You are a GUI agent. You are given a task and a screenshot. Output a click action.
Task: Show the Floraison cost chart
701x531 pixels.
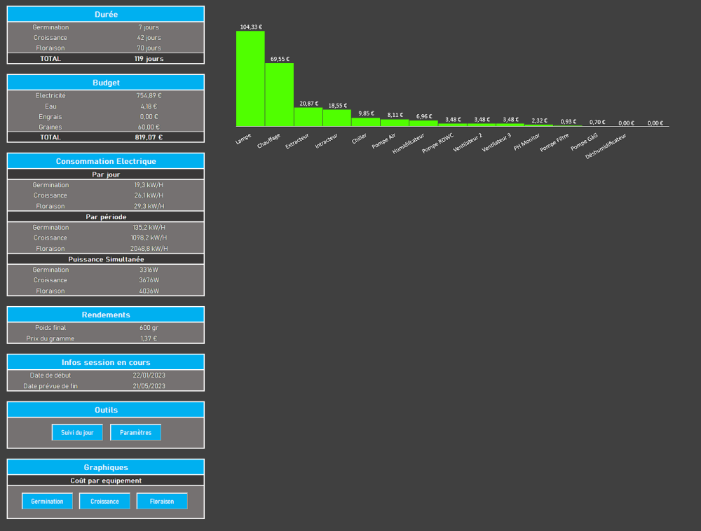162,501
